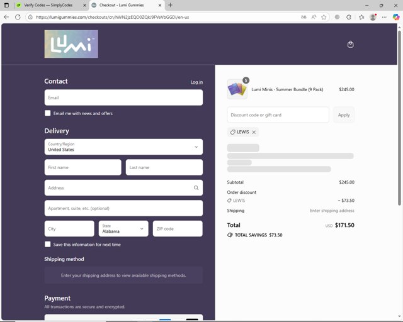Click the LEWIS discount tag chip

(x=243, y=132)
